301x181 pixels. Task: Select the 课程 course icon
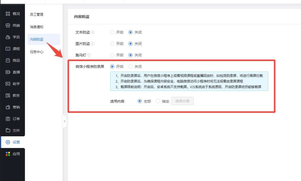click(8, 49)
